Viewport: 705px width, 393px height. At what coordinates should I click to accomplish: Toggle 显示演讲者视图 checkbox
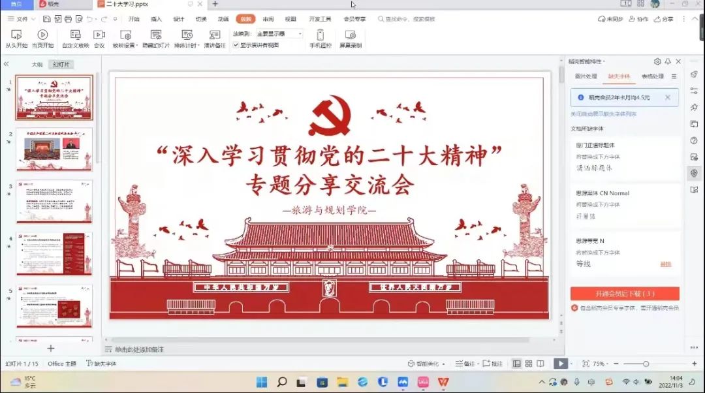click(236, 45)
